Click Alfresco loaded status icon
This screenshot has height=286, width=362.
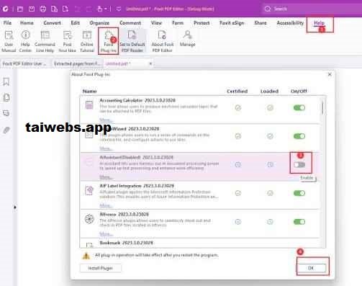coord(270,222)
